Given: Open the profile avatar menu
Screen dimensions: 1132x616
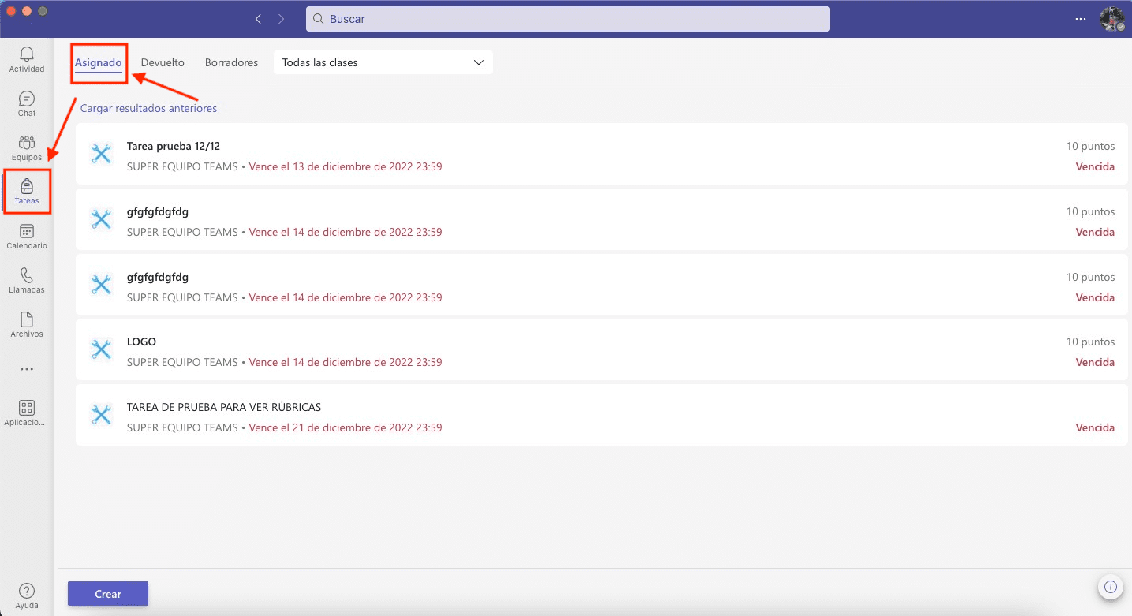Looking at the screenshot, I should [x=1111, y=19].
